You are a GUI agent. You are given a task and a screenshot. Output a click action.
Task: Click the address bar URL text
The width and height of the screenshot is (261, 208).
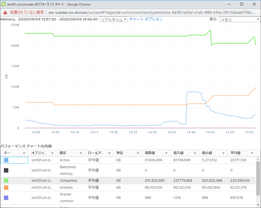(151, 12)
